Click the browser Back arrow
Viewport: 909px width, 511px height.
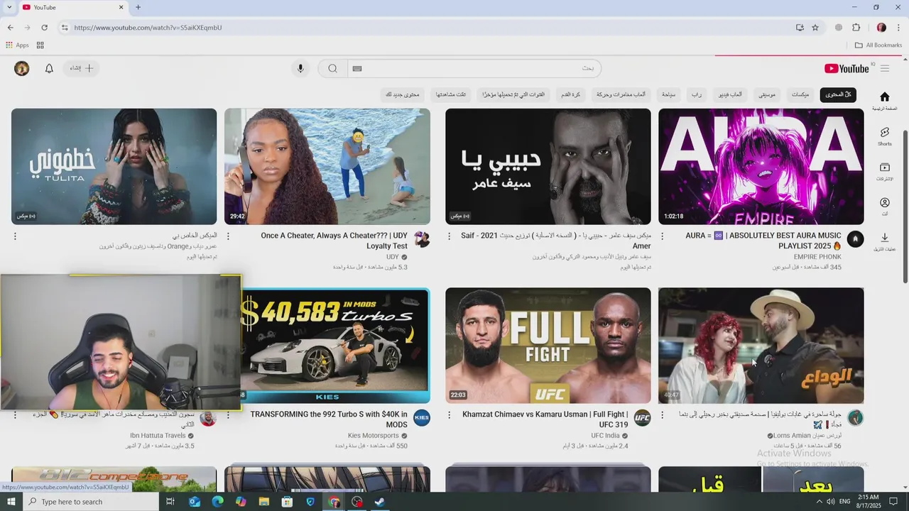click(x=11, y=27)
